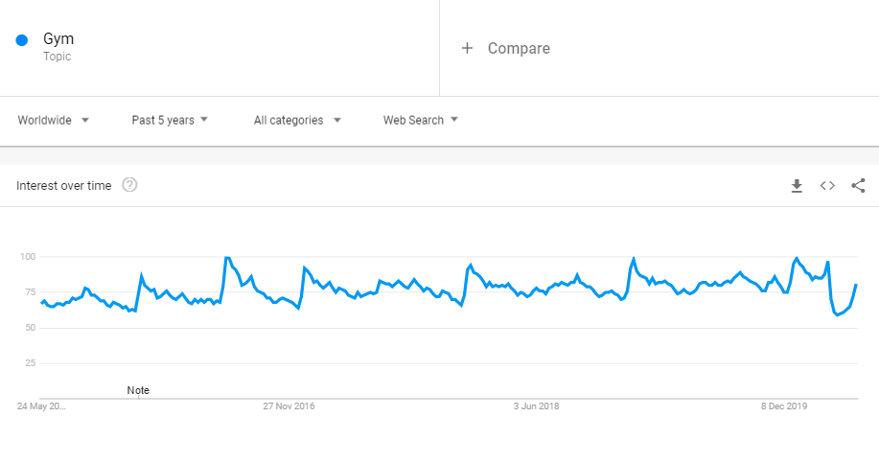Edit the Gym search term
Screen dimensions: 879x463
[x=58, y=39]
